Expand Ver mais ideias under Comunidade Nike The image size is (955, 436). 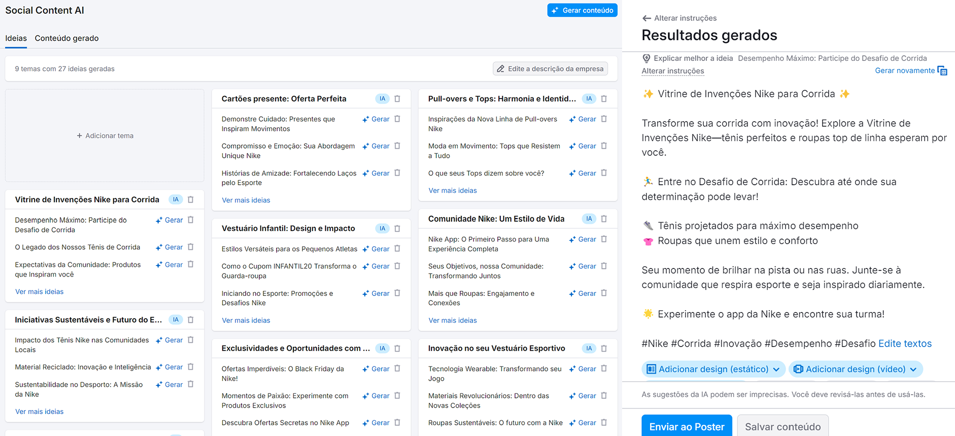(453, 320)
